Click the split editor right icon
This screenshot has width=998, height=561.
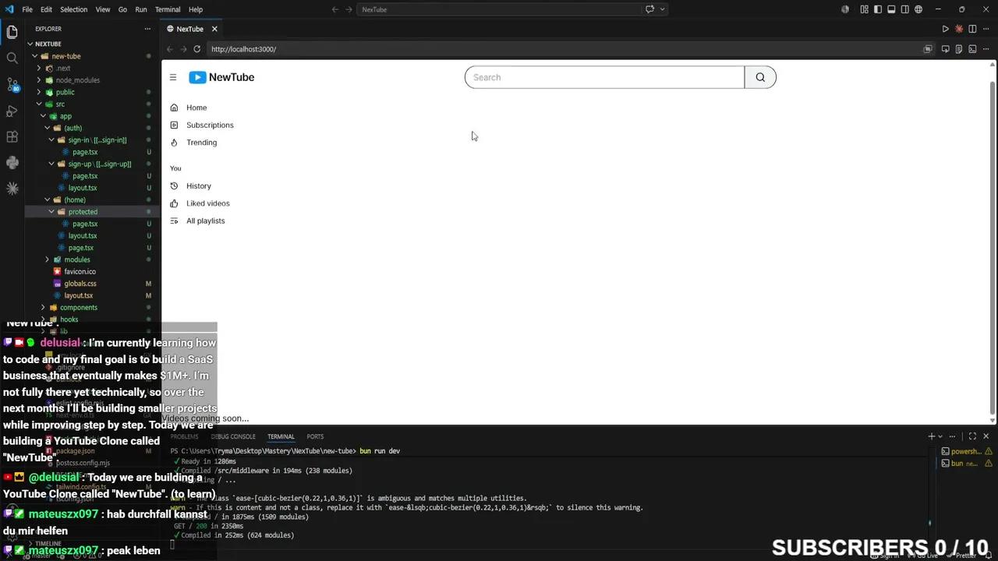point(972,29)
